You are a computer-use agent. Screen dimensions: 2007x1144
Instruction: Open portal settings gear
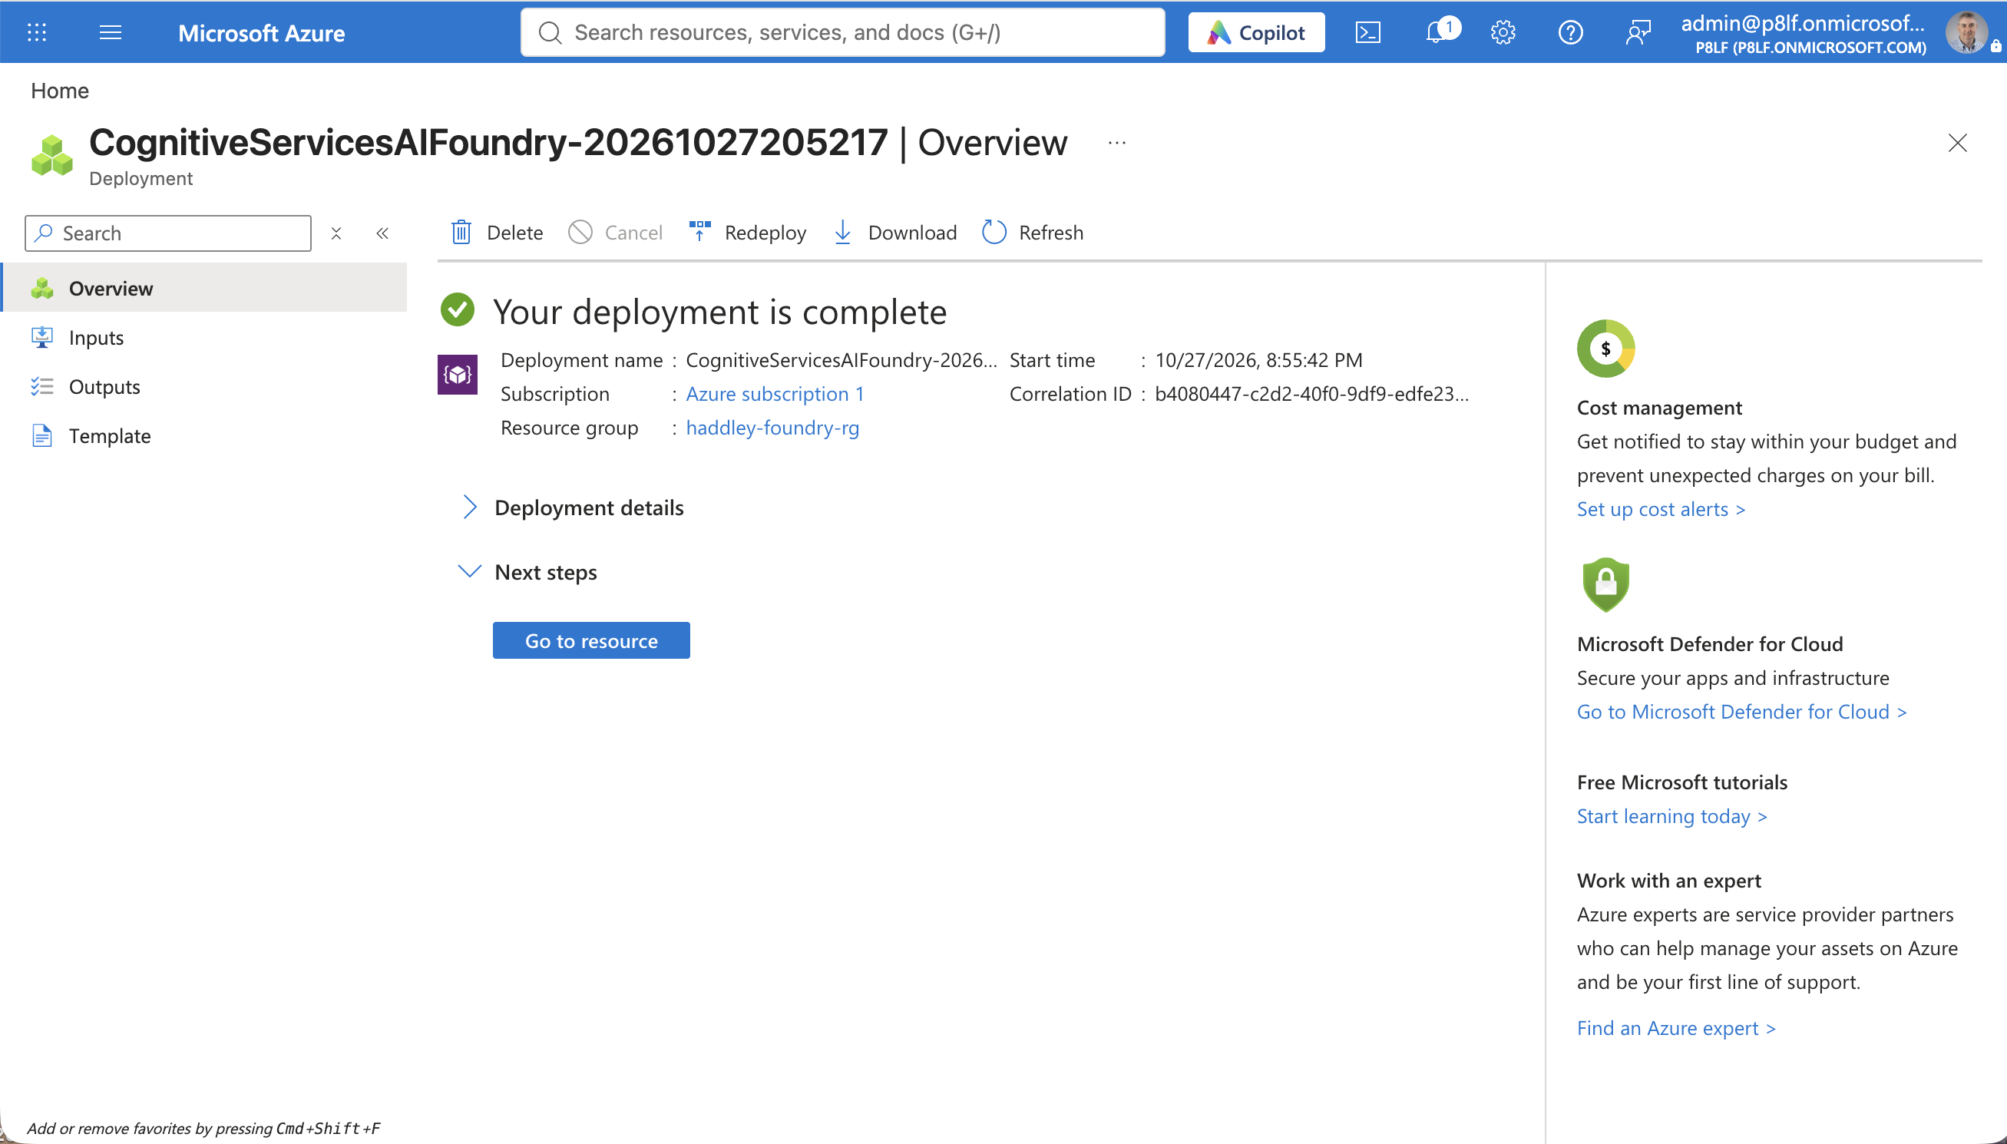click(1503, 32)
